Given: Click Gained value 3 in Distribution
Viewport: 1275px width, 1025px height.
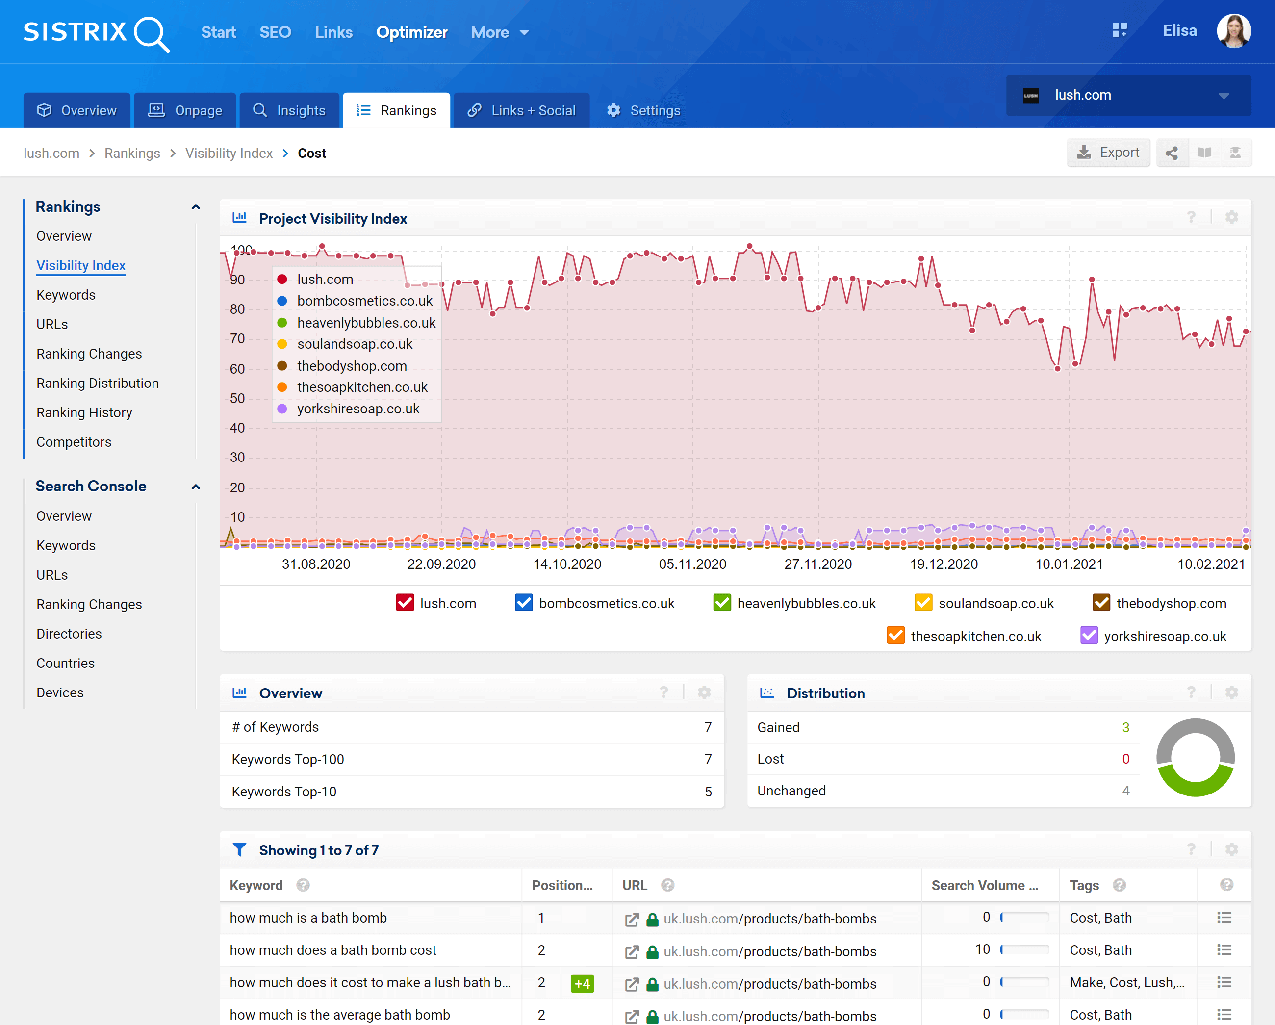Looking at the screenshot, I should click(x=1125, y=727).
